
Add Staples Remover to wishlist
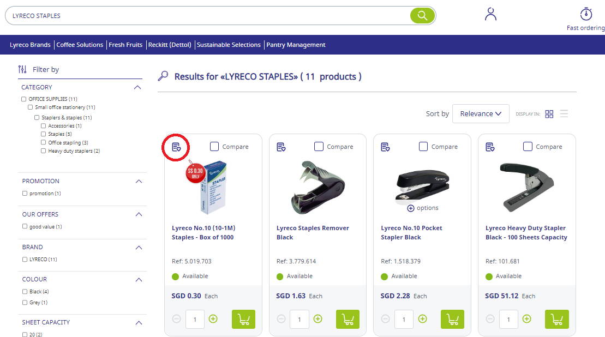click(x=281, y=147)
